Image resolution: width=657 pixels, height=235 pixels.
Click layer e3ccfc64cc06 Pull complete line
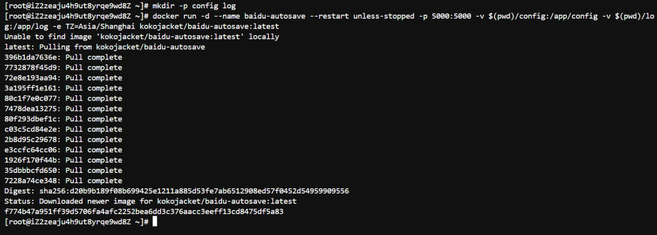pos(64,150)
